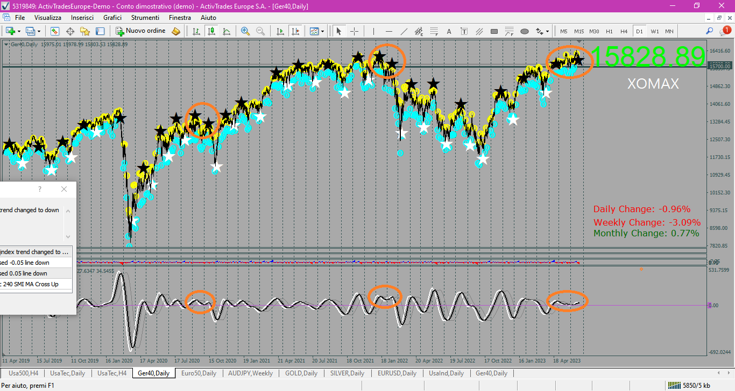Open the Strumenti menu

click(x=145, y=18)
